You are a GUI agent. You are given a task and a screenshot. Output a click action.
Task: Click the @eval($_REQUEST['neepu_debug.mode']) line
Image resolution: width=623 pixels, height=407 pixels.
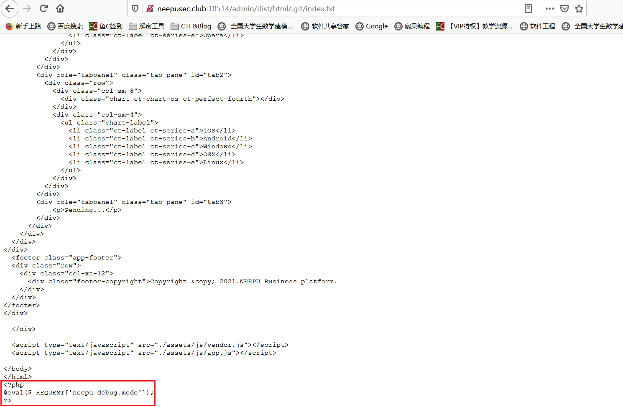pos(79,393)
